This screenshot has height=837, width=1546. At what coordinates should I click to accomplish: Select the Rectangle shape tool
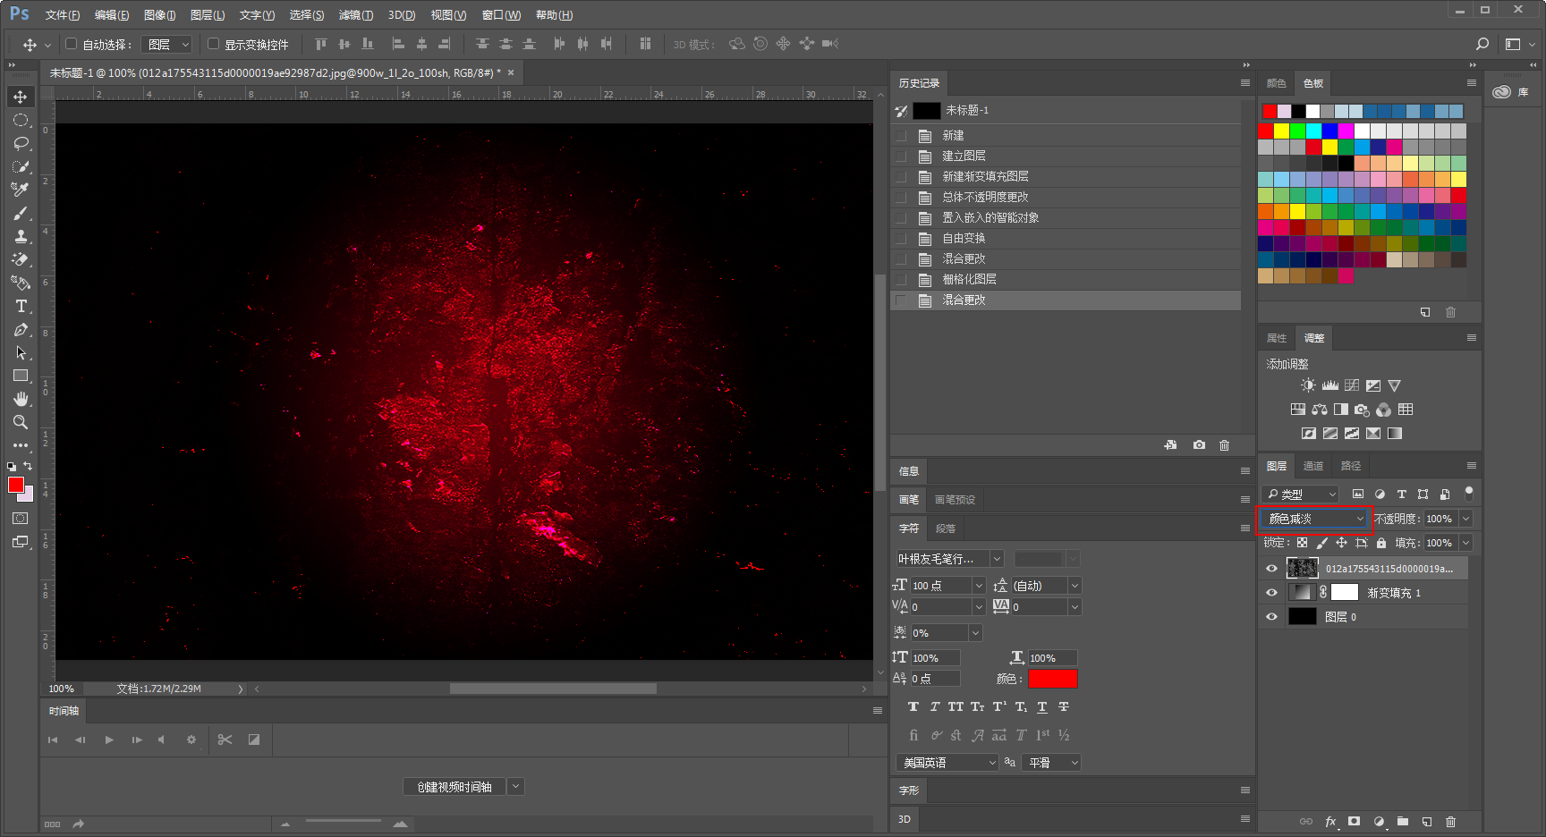[21, 376]
